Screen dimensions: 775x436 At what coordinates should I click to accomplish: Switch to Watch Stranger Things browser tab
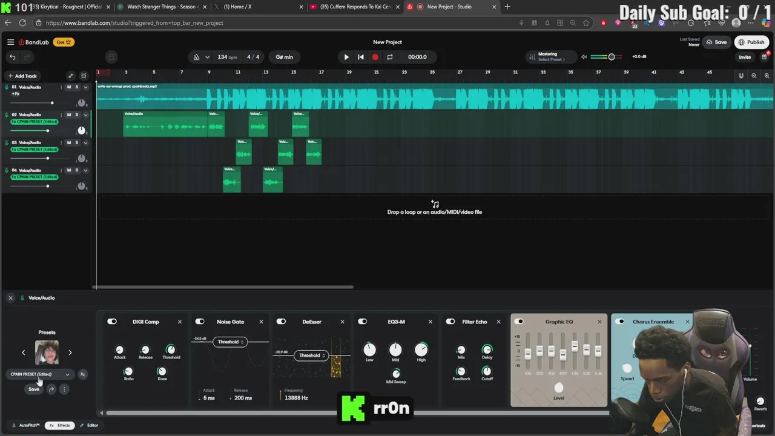[161, 7]
